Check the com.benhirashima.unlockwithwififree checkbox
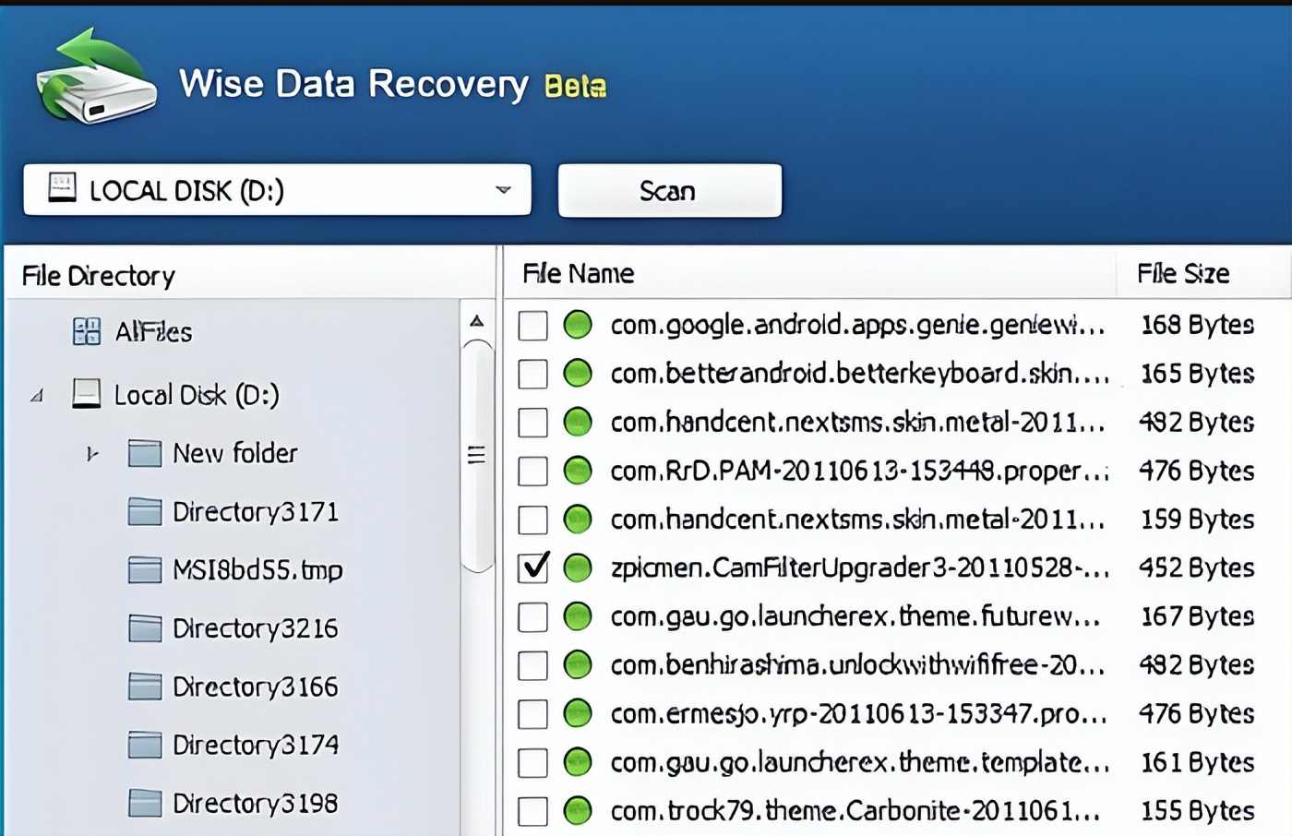This screenshot has width=1292, height=836. tap(532, 665)
